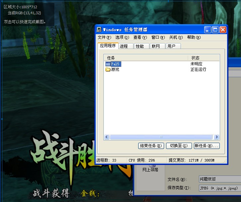Switch to the 用户 tab
The image size is (241, 202).
[173, 46]
